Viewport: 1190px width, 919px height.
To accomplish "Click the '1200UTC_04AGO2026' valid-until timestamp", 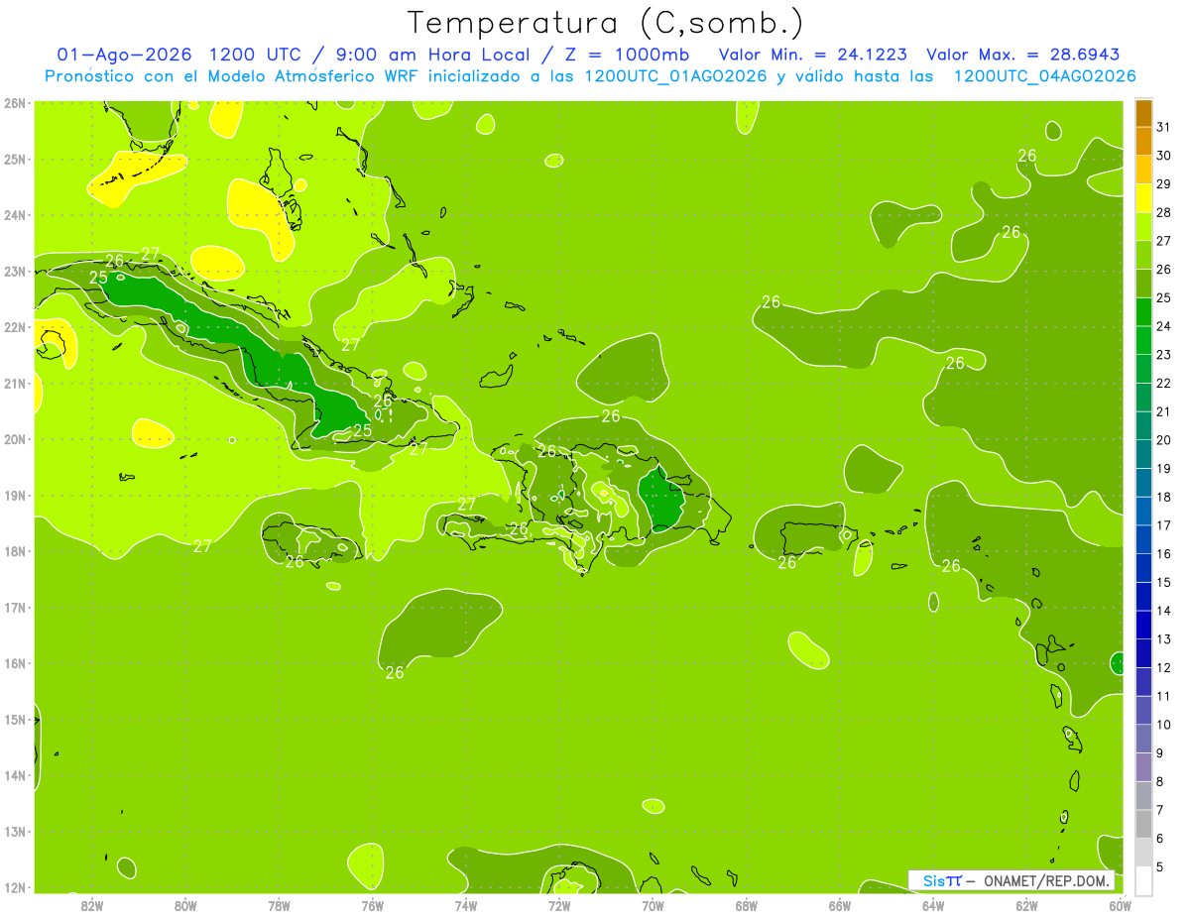I will click(1045, 76).
